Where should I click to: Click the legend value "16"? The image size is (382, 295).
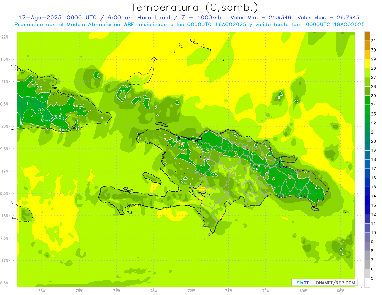coord(374,178)
